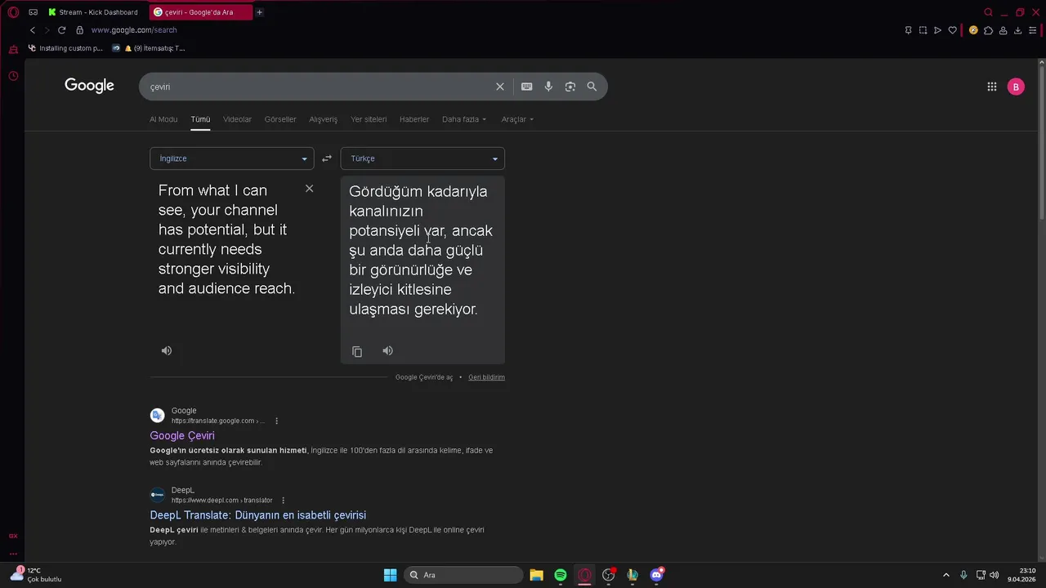This screenshot has height=588, width=1046.
Task: Open target language Türkçe dropdown
Action: pos(422,158)
